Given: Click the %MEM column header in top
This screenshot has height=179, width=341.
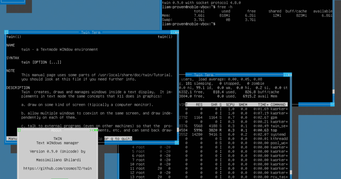Looking at the screenshot, I should tap(243, 105).
